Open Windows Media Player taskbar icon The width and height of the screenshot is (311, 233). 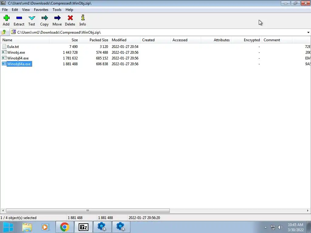tap(45, 227)
